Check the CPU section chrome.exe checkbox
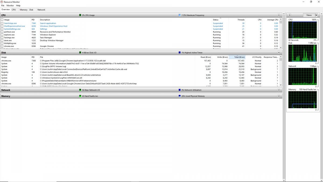This screenshot has width=323, height=182. click(2, 46)
